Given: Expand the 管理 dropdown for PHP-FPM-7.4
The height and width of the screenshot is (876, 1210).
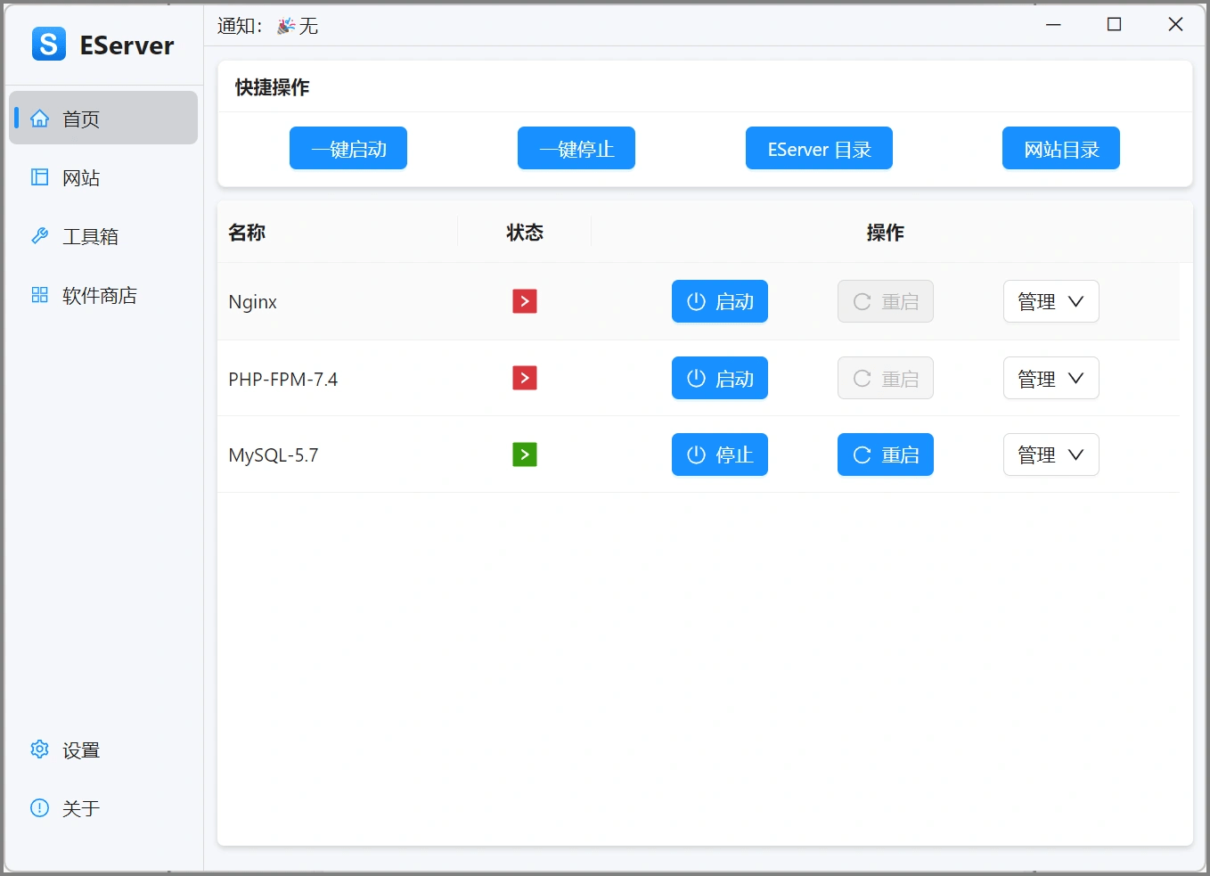Looking at the screenshot, I should pos(1051,378).
